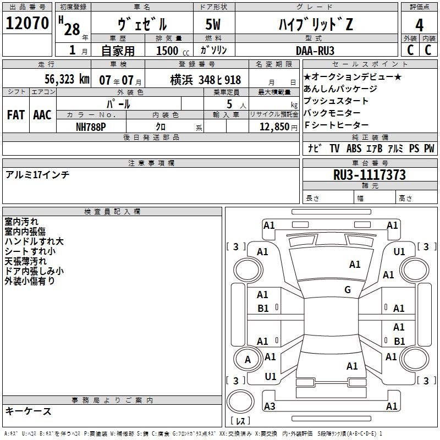Click the G marker on the windshield
The image size is (440, 440).
coord(347,290)
